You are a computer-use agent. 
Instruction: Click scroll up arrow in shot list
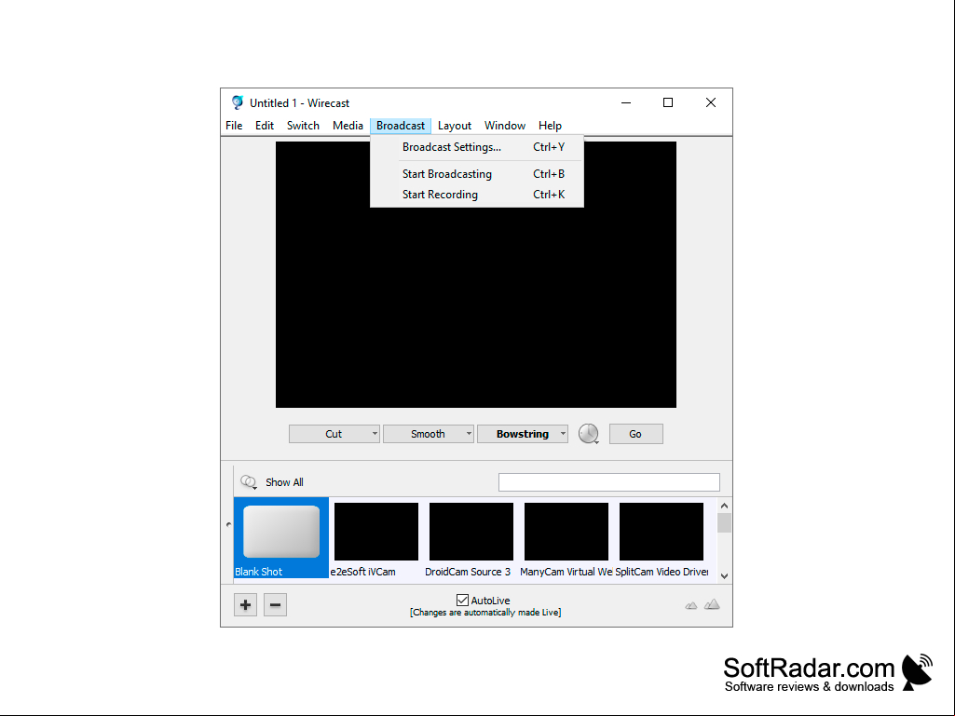pyautogui.click(x=724, y=506)
